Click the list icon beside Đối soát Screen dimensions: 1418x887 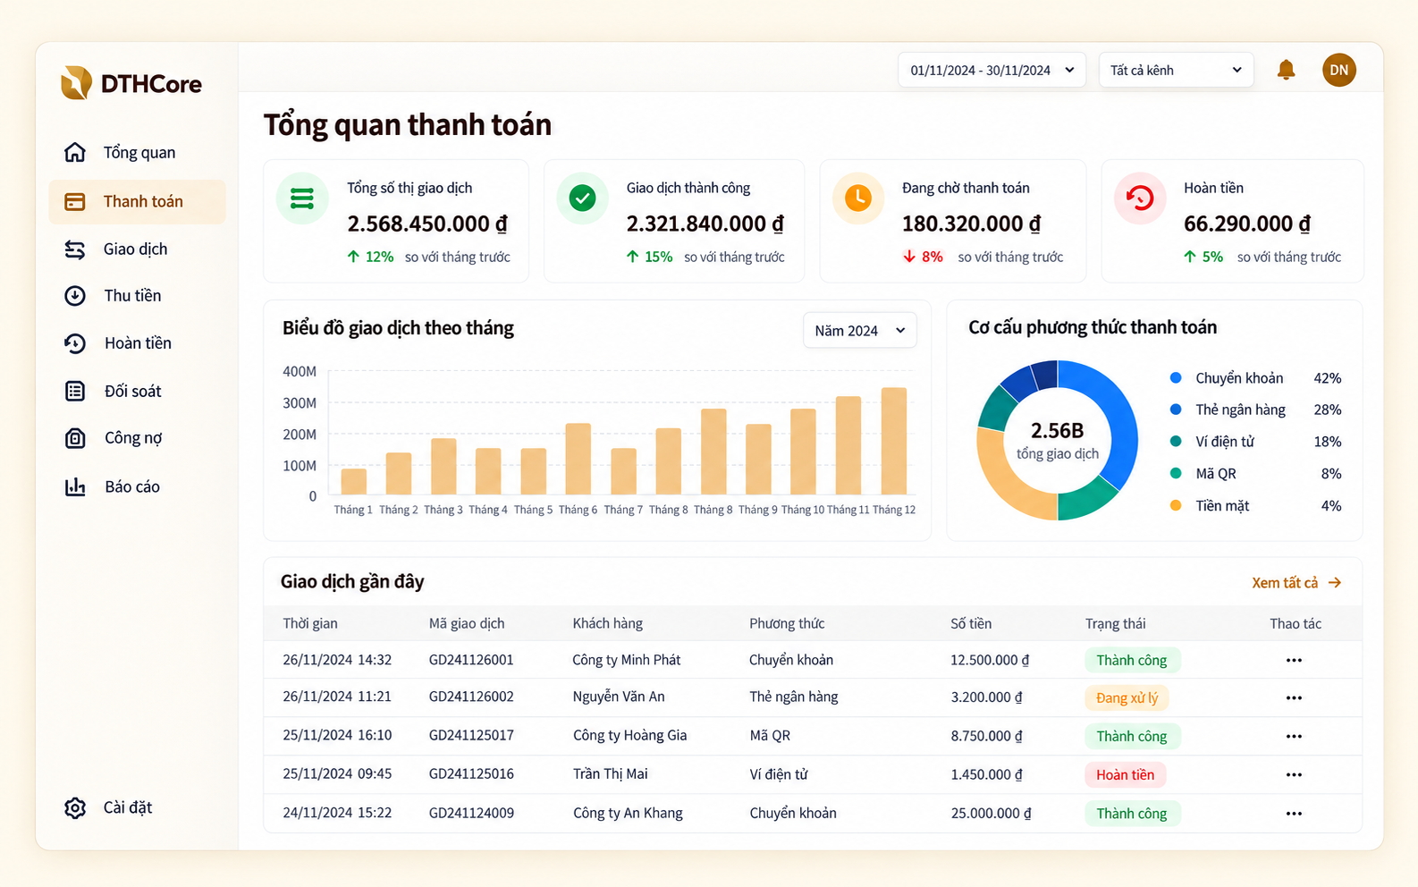click(75, 391)
